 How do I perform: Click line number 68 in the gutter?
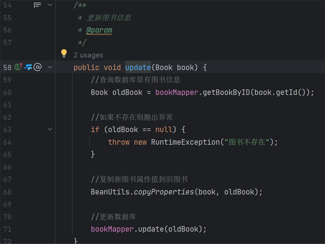[7, 192]
